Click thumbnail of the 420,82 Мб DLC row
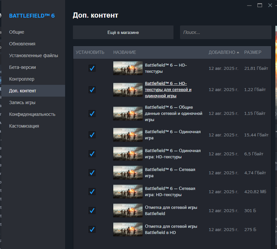277x249 pixels. tap(128, 192)
